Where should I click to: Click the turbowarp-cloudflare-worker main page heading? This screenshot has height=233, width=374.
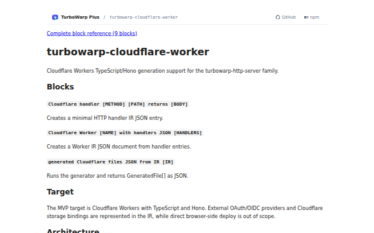(x=128, y=52)
